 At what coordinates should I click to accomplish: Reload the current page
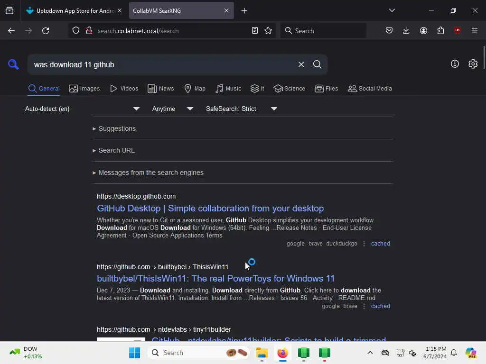point(46,31)
